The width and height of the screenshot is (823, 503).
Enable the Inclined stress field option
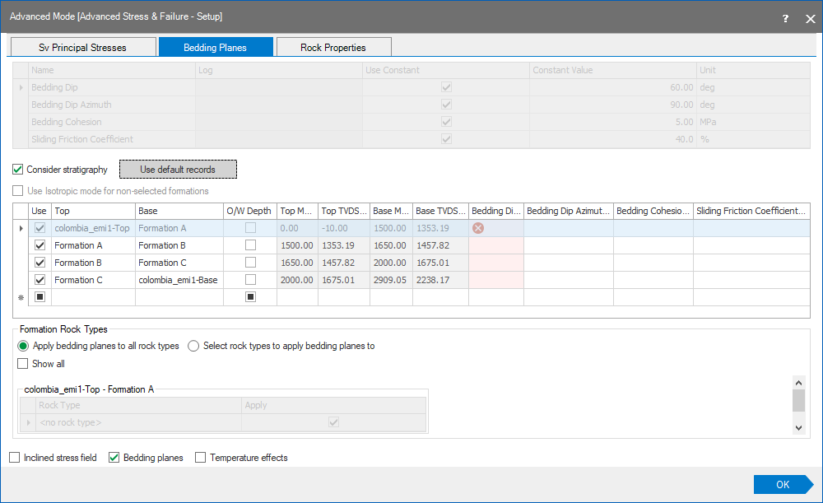coord(15,458)
